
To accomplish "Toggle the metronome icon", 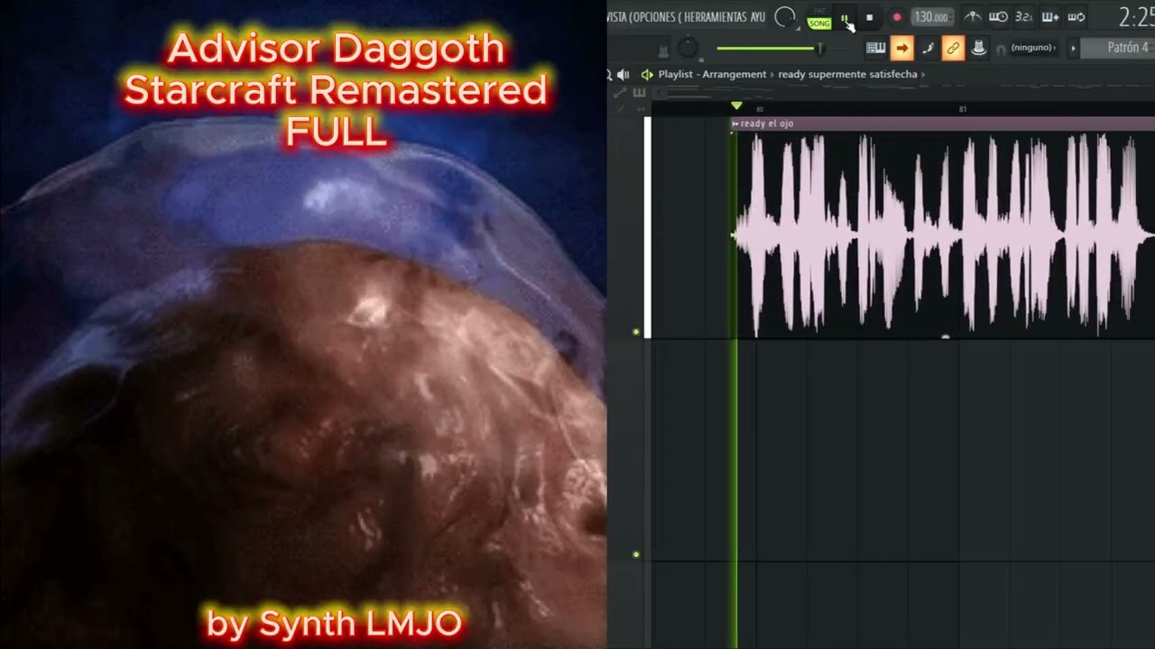I will (x=972, y=17).
